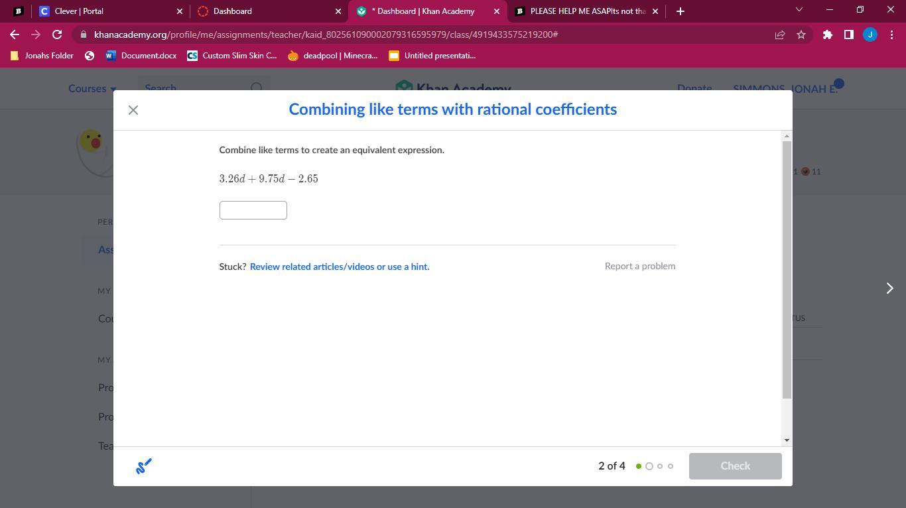Open the Custom Slim Skin bookmark
The width and height of the screenshot is (906, 508).
pyautogui.click(x=232, y=56)
